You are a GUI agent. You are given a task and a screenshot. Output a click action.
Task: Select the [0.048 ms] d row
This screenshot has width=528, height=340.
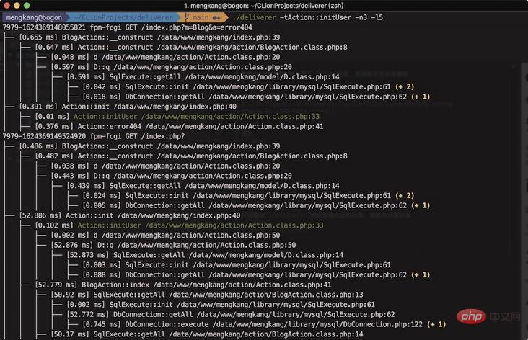point(165,57)
